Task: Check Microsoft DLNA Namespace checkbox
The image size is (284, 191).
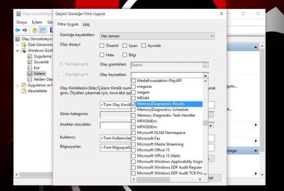Action: click(x=134, y=133)
